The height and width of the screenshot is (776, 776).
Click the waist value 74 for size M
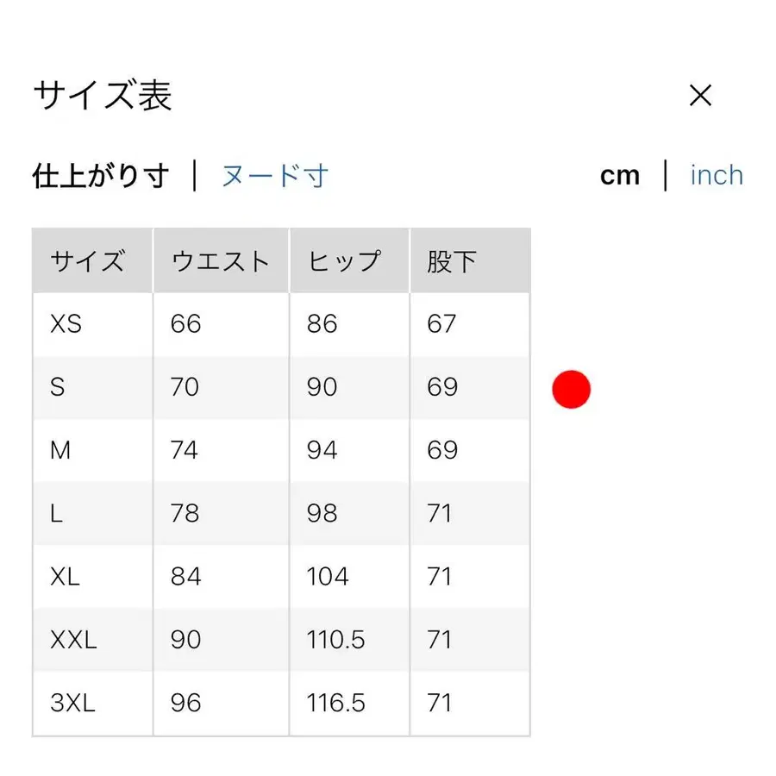click(185, 450)
